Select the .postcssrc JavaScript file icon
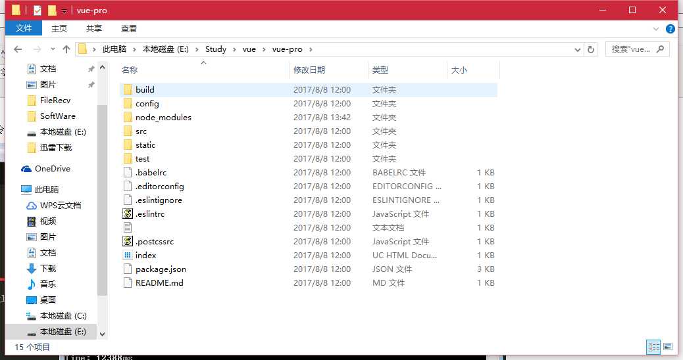 click(128, 241)
